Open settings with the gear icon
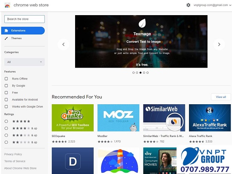Viewport: 232px width, 174px height. (188, 5)
